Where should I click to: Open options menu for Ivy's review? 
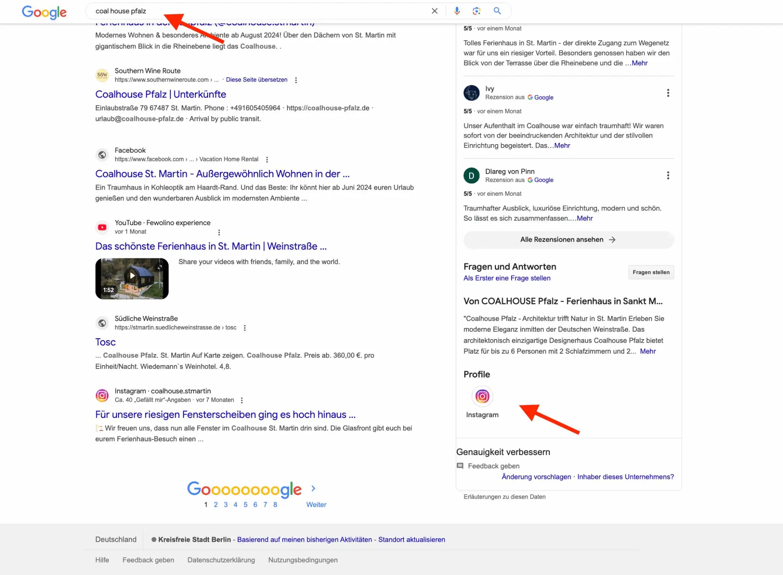point(668,93)
